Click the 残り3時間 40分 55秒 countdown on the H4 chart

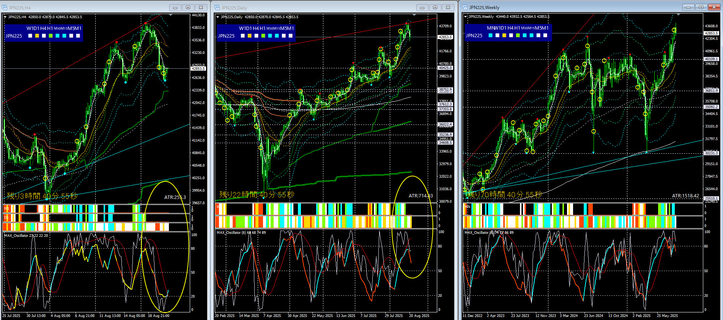coord(42,196)
